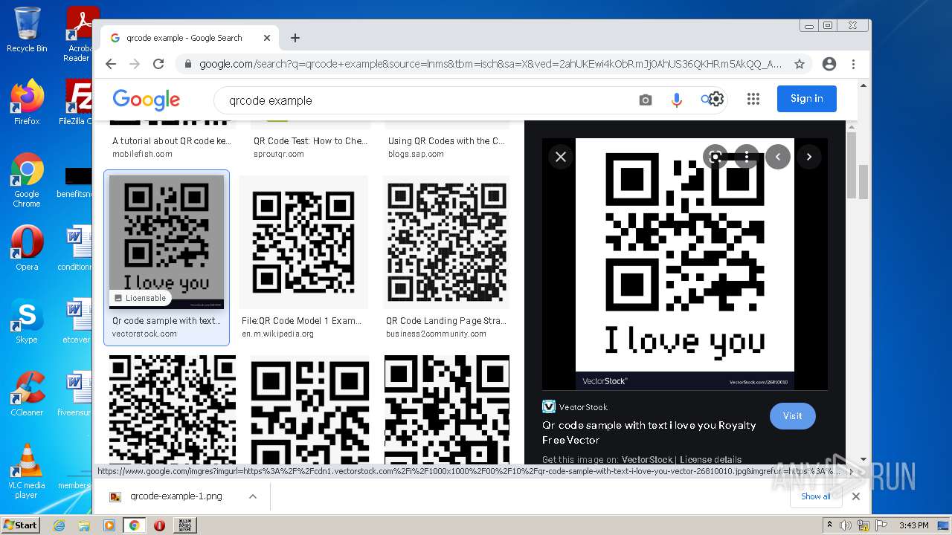The image size is (952, 535).
Task: Open Google settings gear
Action: pos(715,99)
